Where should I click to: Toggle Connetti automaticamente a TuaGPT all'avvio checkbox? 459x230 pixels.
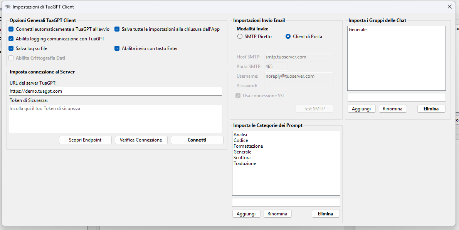pyautogui.click(x=11, y=29)
